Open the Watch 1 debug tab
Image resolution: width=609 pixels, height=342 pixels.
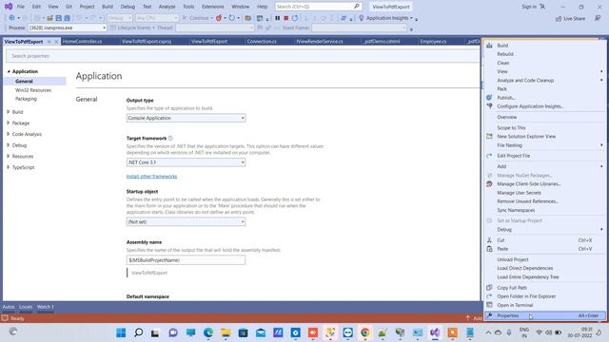(46, 307)
